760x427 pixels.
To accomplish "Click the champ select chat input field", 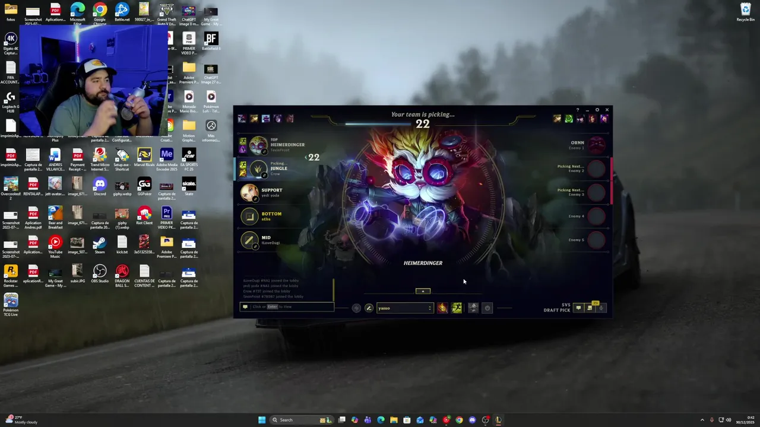I will [x=287, y=307].
